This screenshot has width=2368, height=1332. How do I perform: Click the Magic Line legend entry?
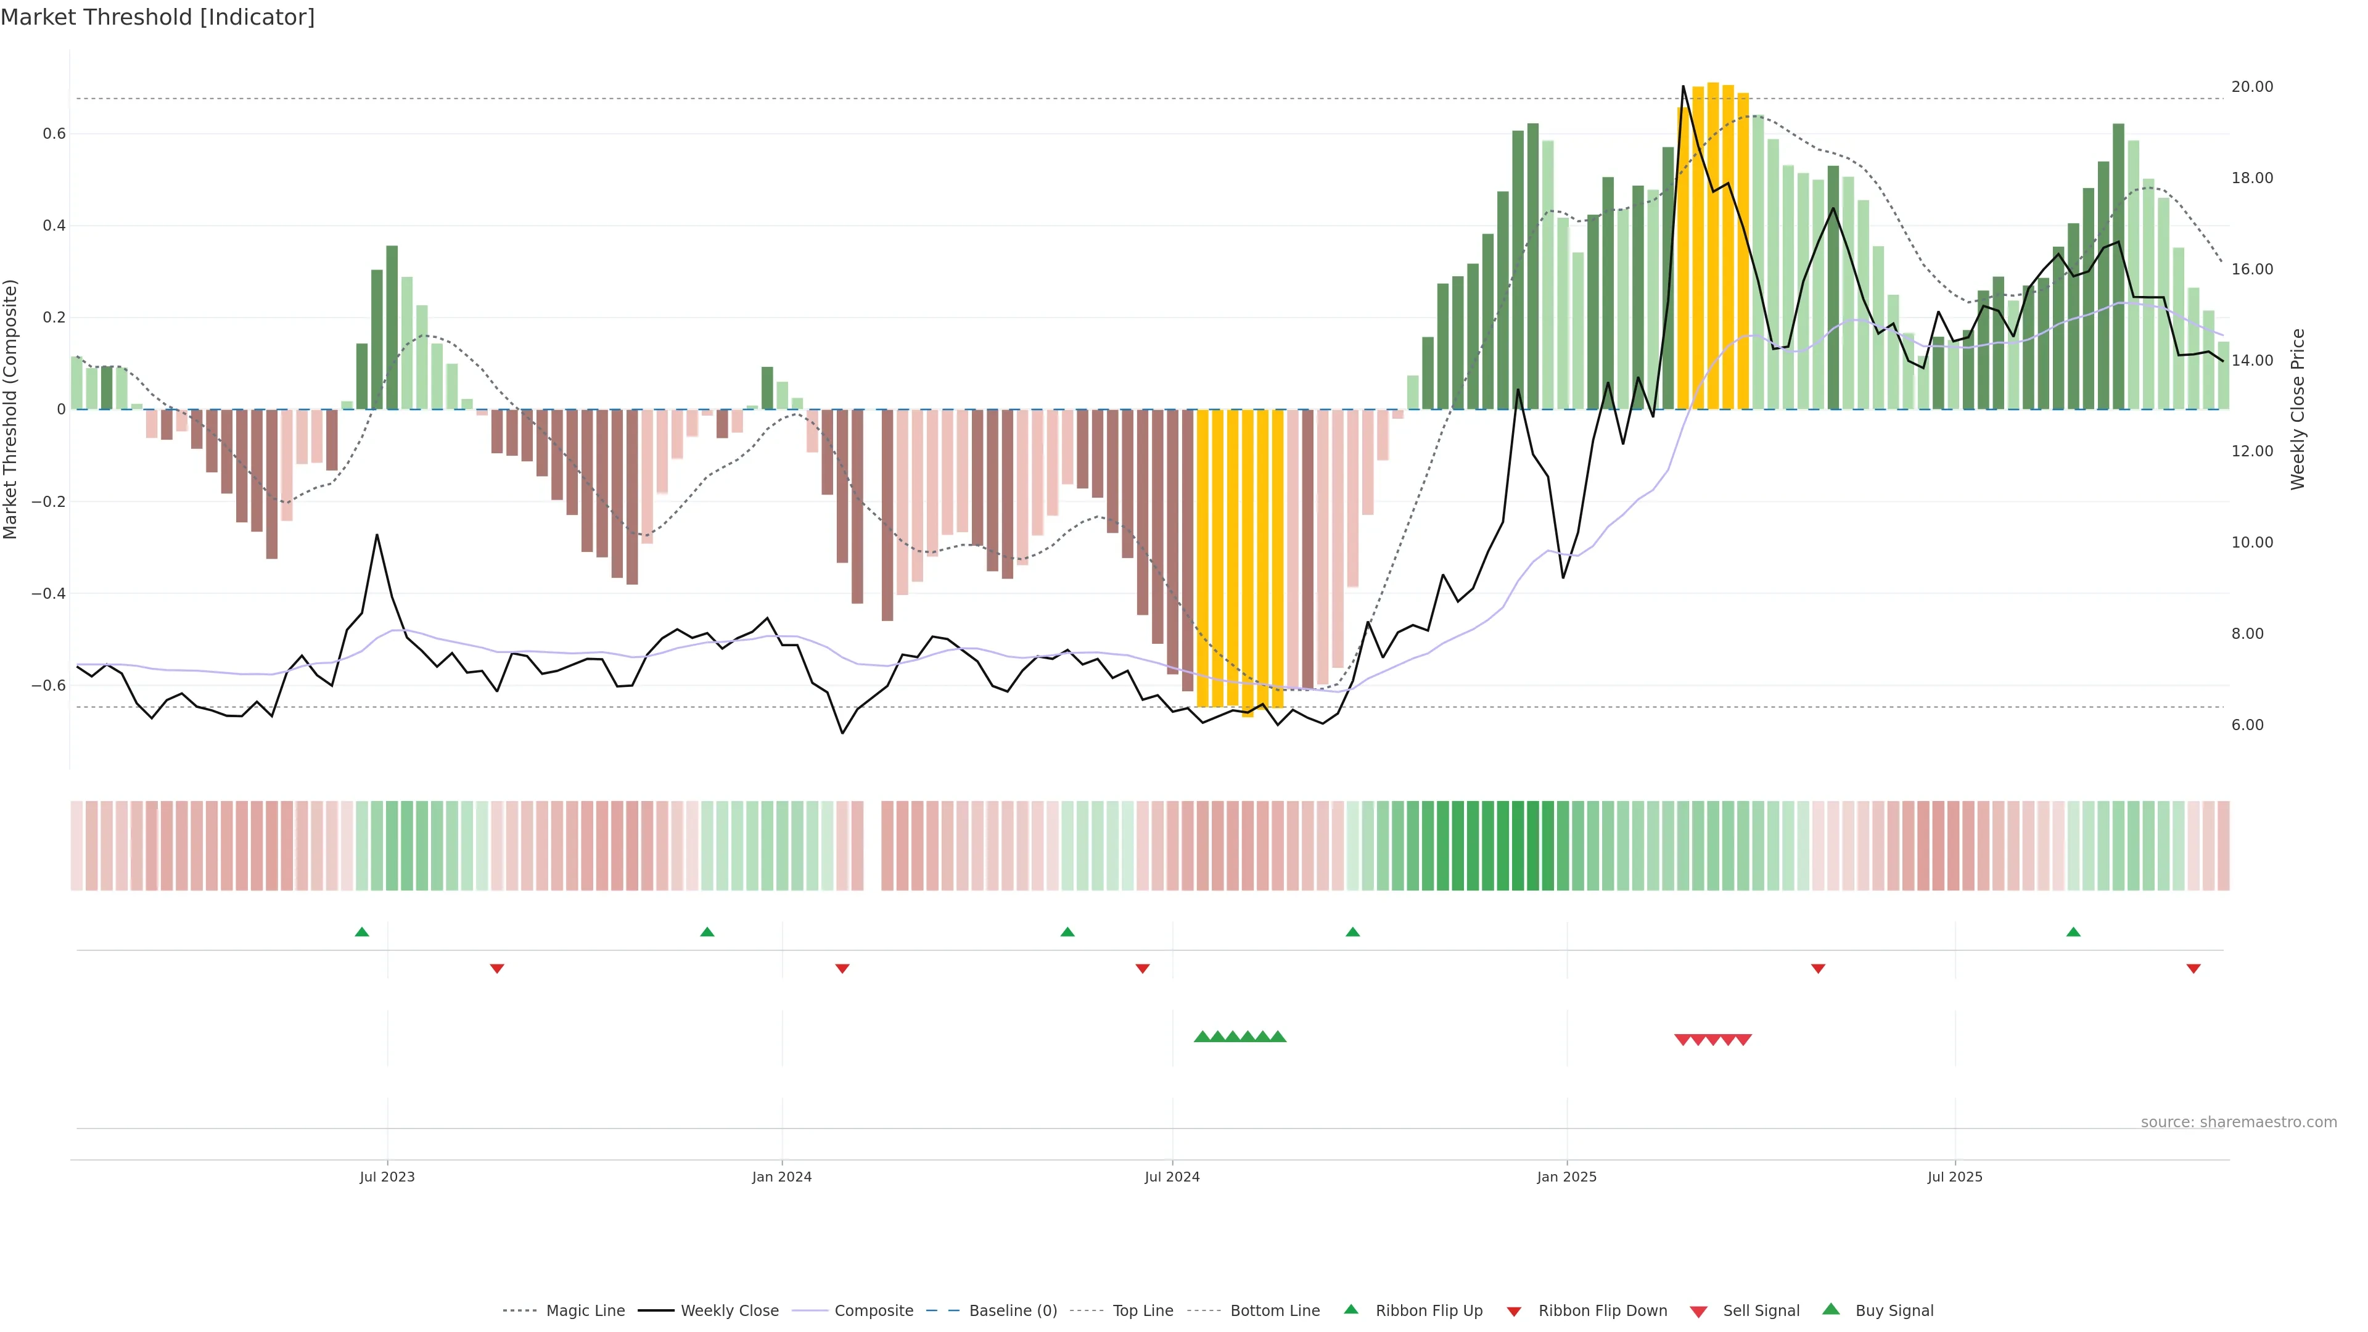coord(585,1310)
